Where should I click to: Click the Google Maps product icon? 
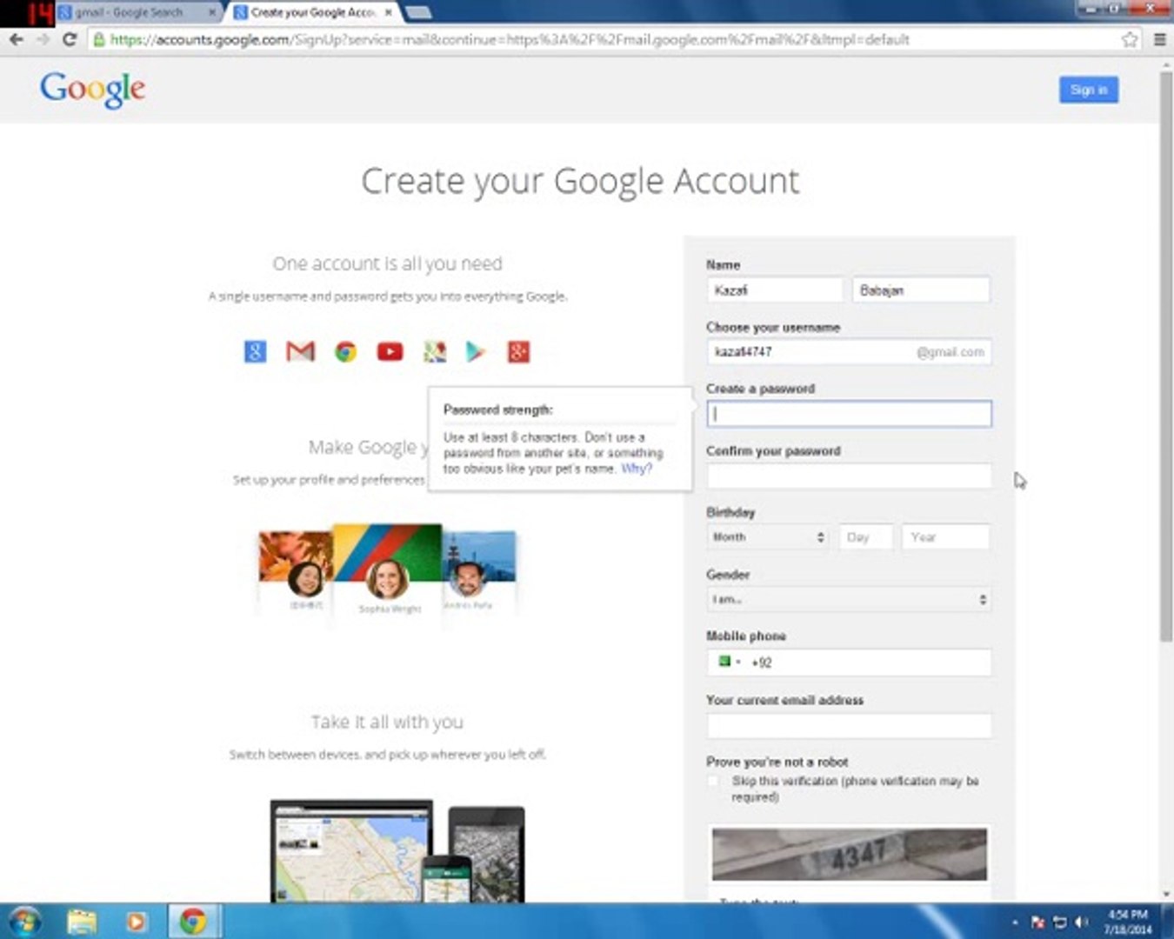click(434, 351)
